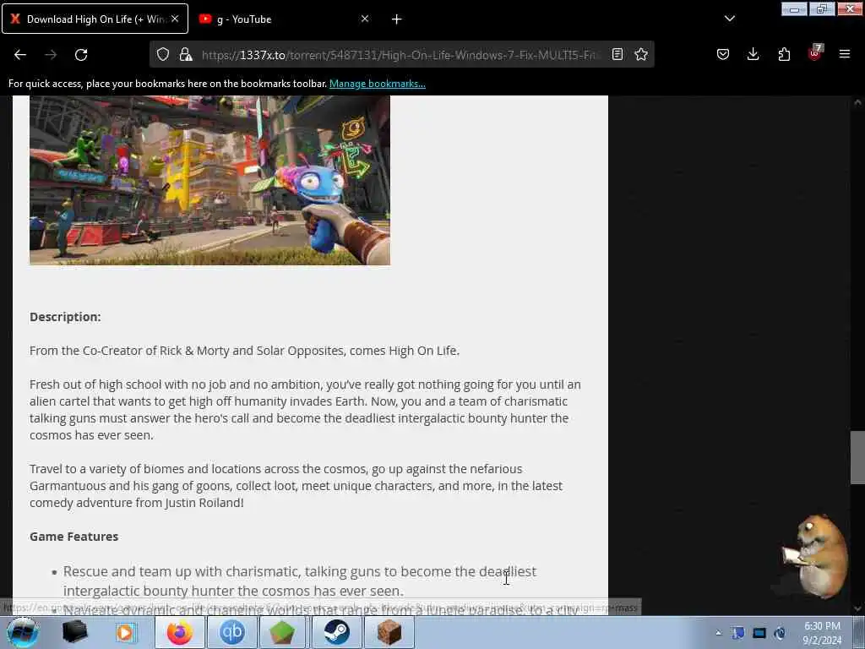The width and height of the screenshot is (865, 649).
Task: Open the Manage bookmarks link
Action: point(378,84)
